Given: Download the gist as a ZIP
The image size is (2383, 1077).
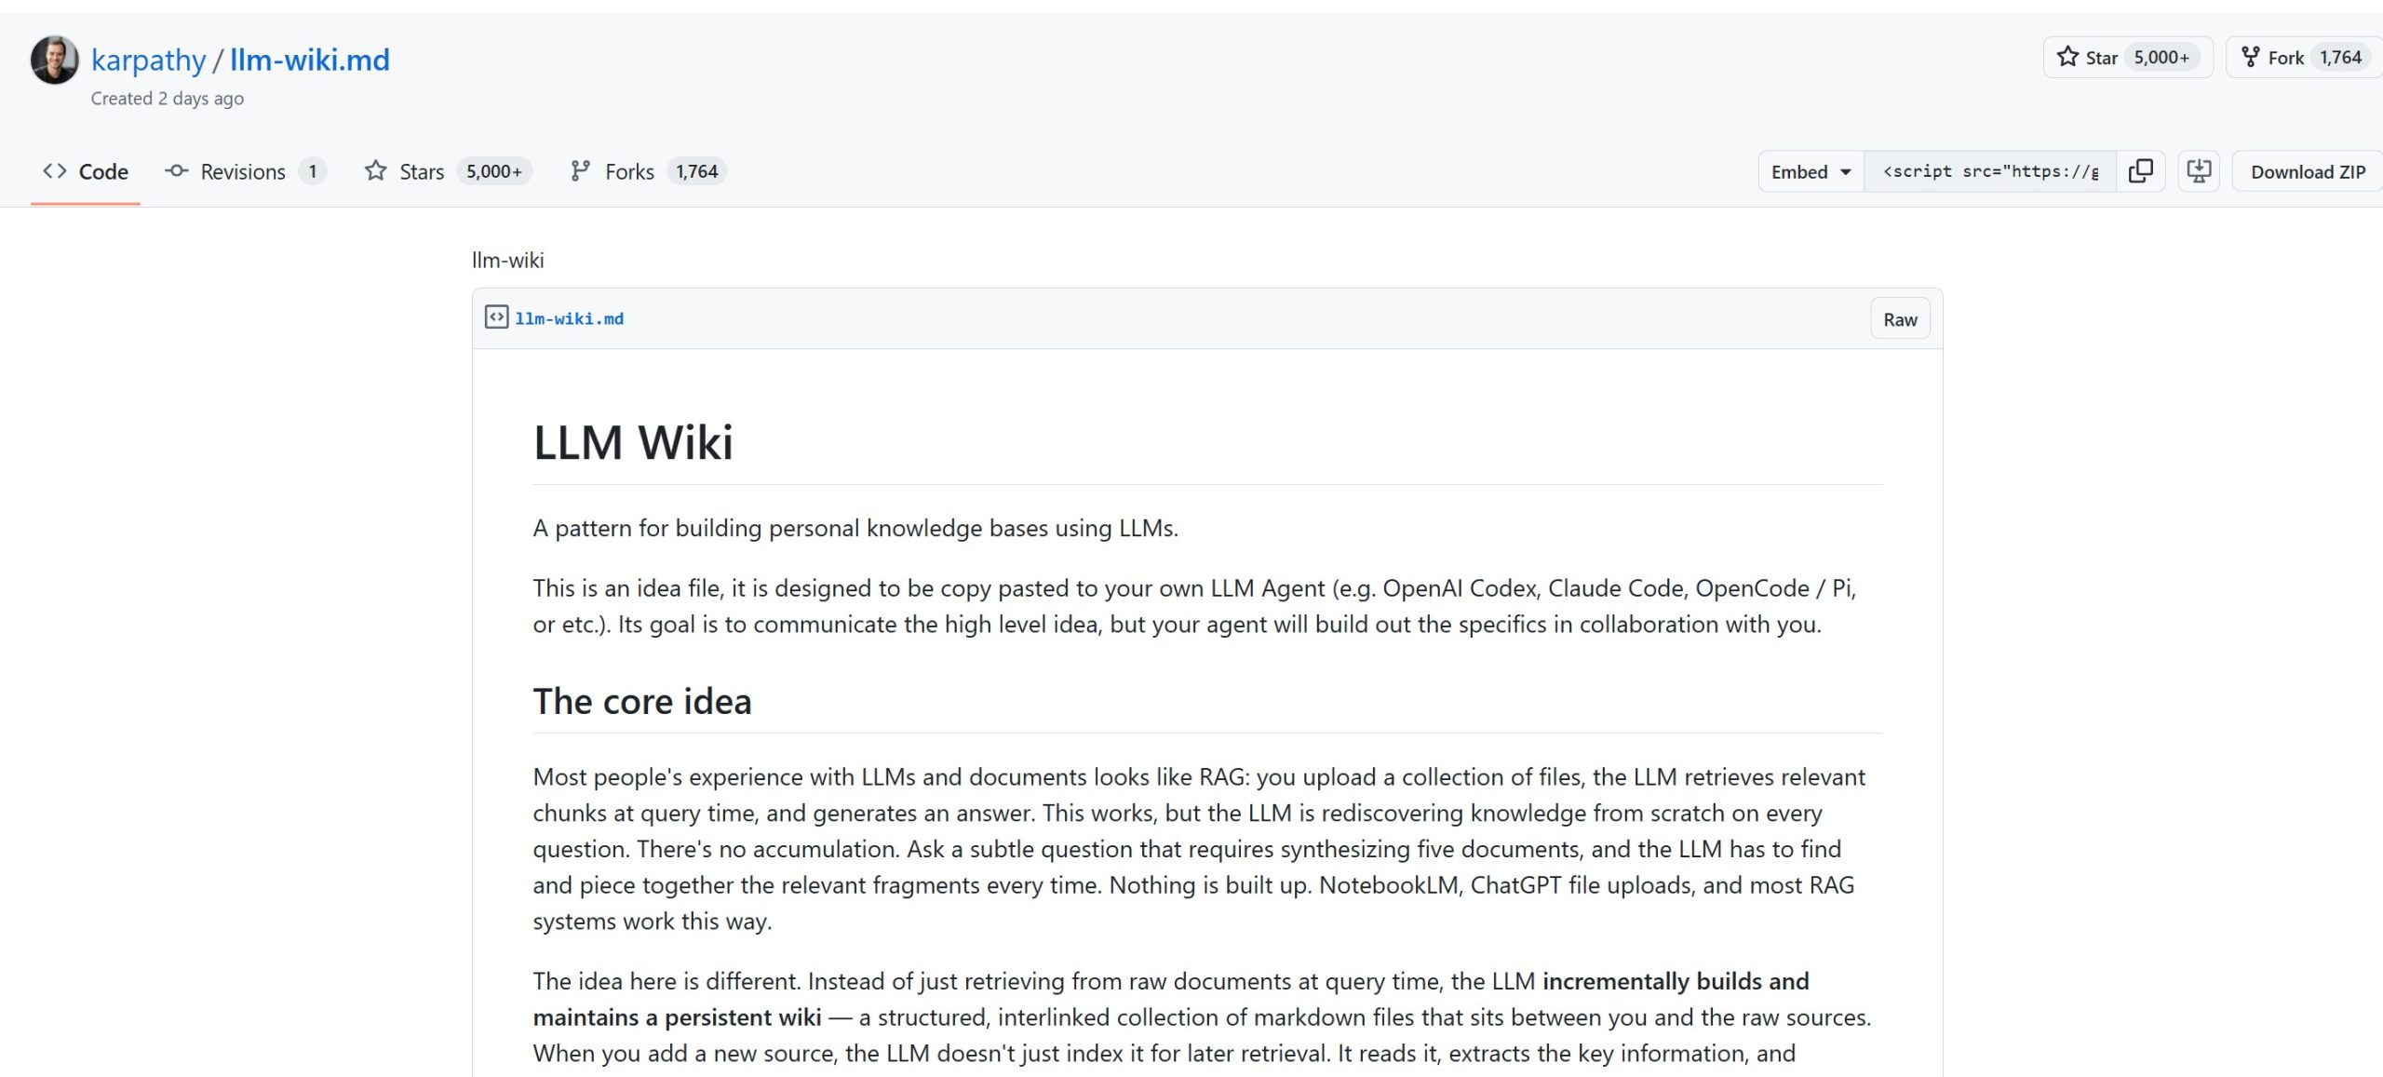Looking at the screenshot, I should click(2307, 170).
